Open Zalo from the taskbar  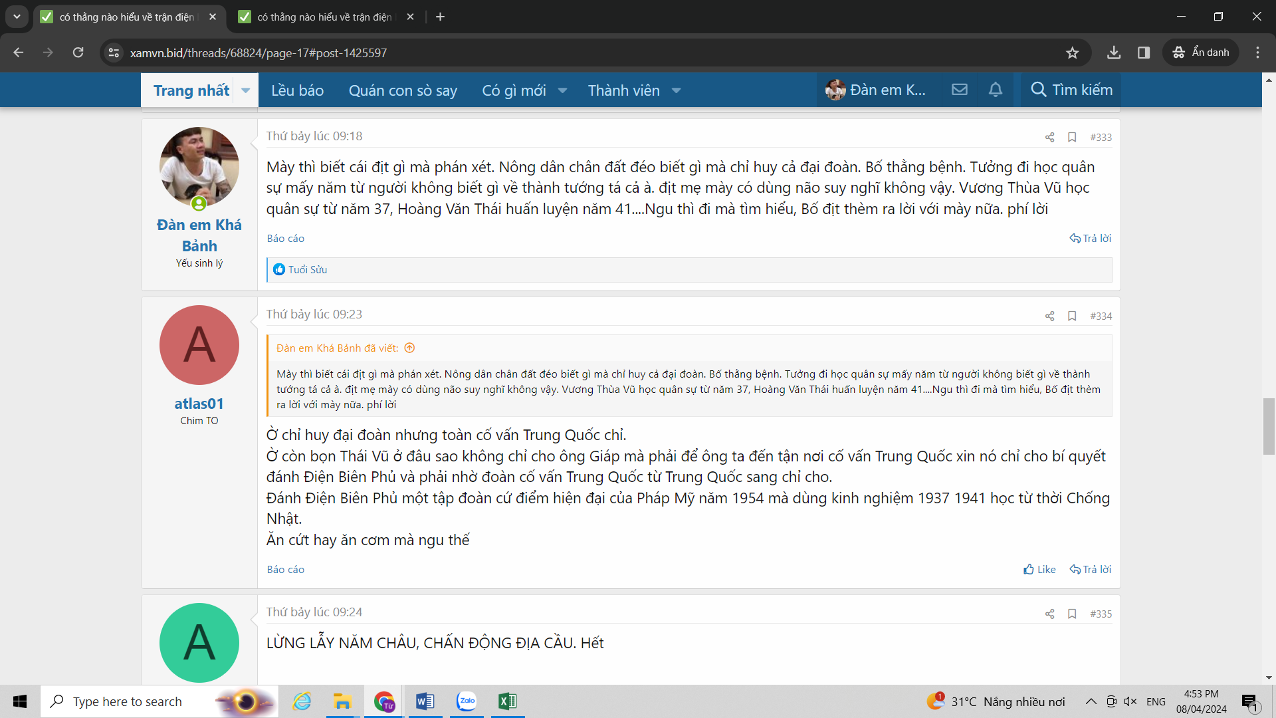[x=467, y=701]
